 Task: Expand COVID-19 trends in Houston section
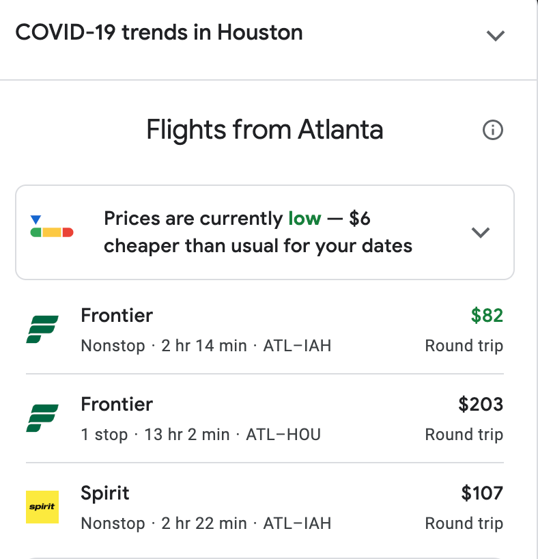[495, 36]
